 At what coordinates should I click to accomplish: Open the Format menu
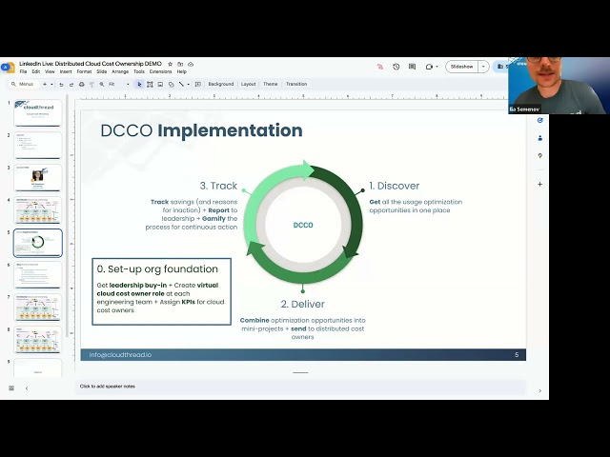84,71
